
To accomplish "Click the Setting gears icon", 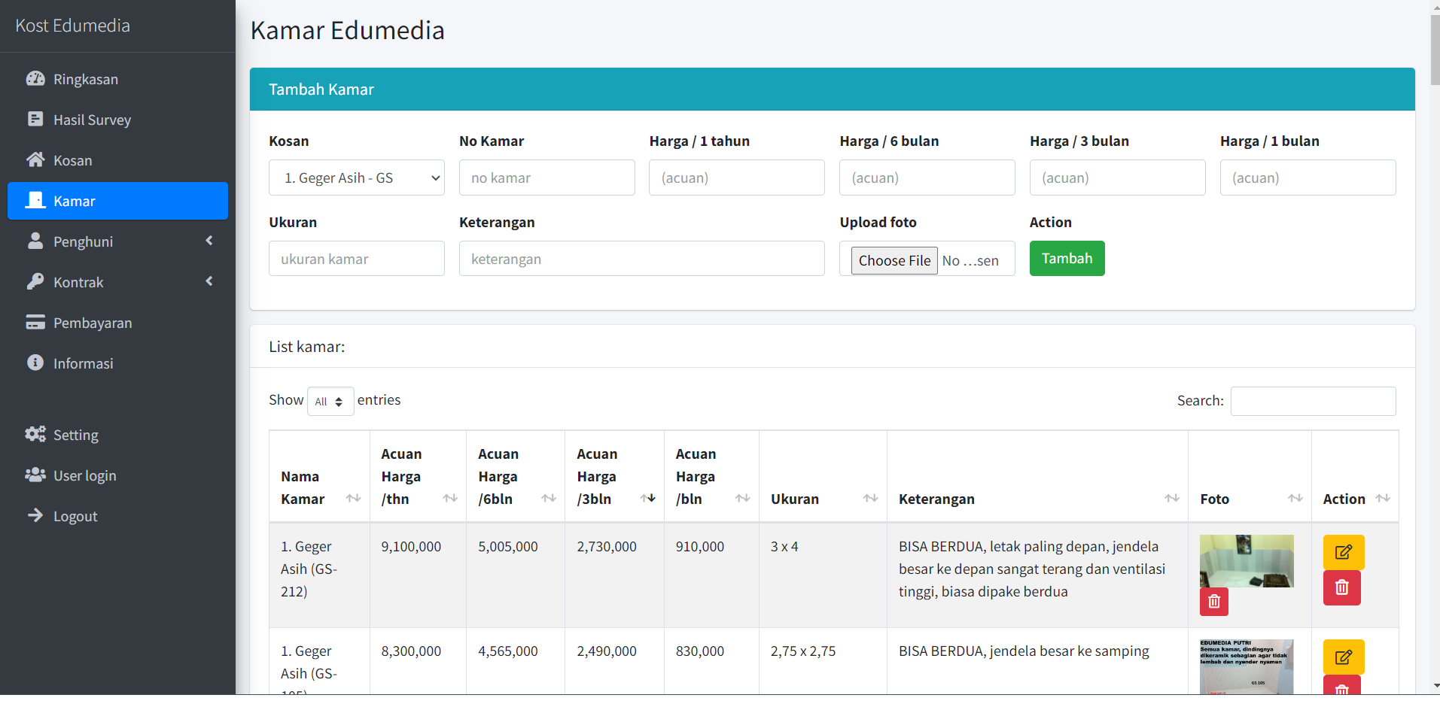I will (x=35, y=435).
